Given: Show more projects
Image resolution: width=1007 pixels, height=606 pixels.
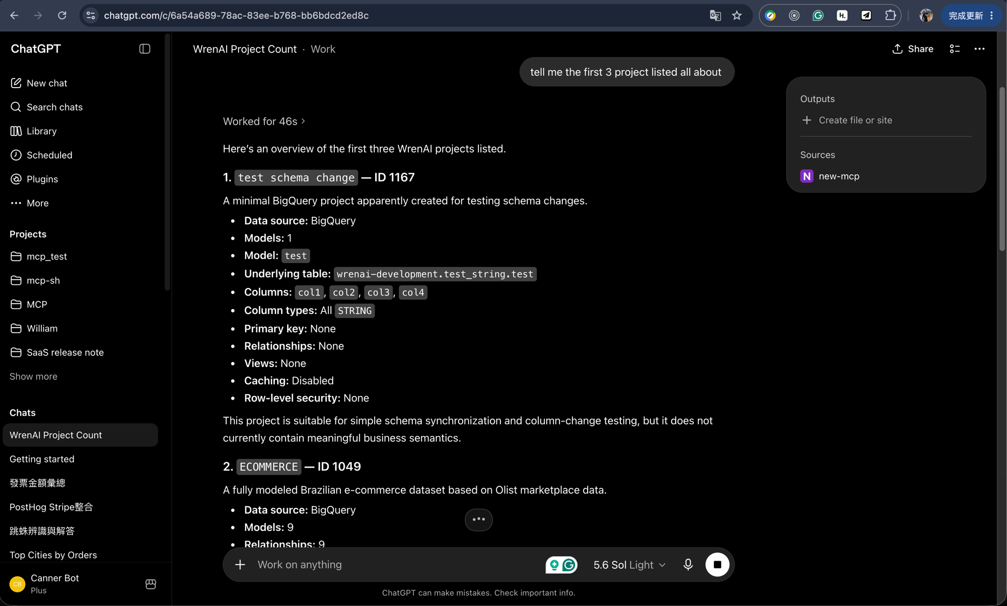Looking at the screenshot, I should click(33, 376).
